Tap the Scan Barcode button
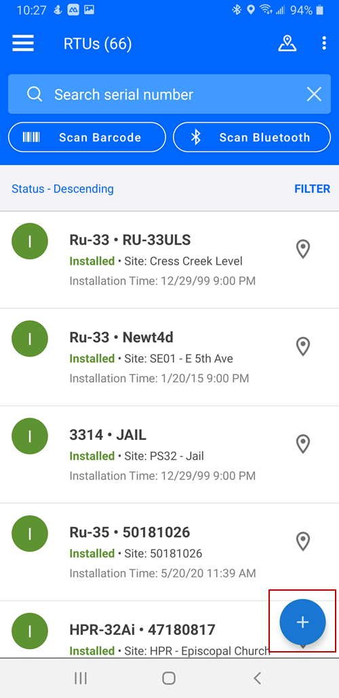 [87, 138]
